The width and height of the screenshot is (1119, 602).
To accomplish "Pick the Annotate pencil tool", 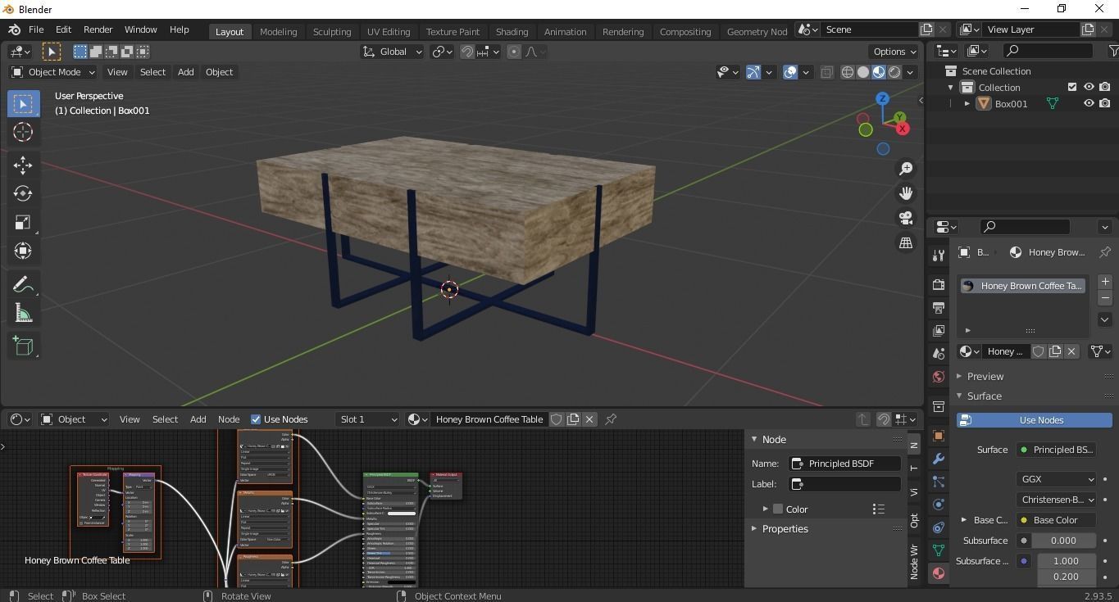I will click(23, 284).
